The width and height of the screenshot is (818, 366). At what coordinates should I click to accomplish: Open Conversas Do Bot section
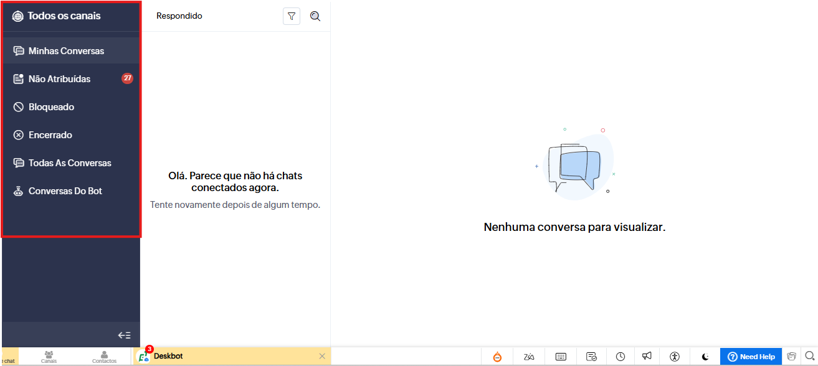coord(65,191)
